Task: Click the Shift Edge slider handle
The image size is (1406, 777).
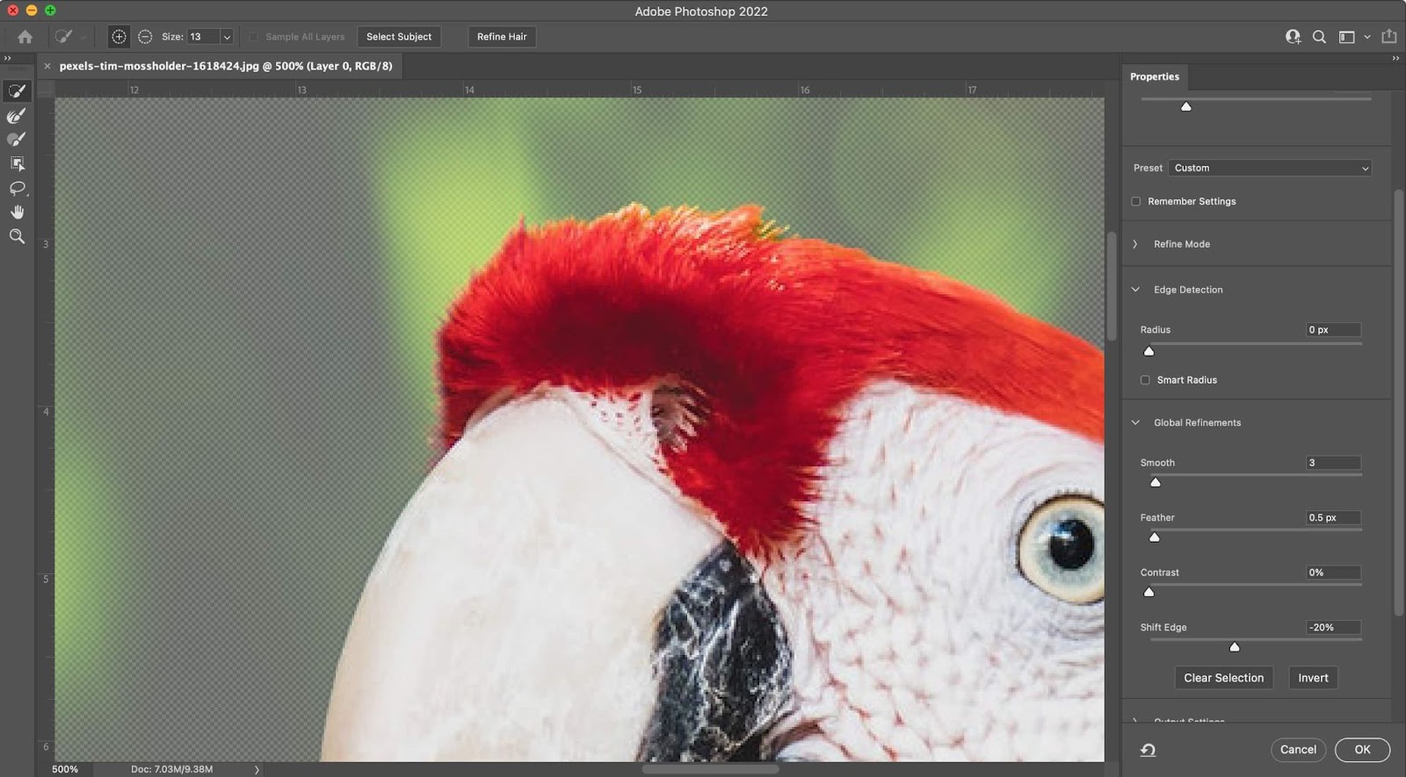Action: [1235, 647]
